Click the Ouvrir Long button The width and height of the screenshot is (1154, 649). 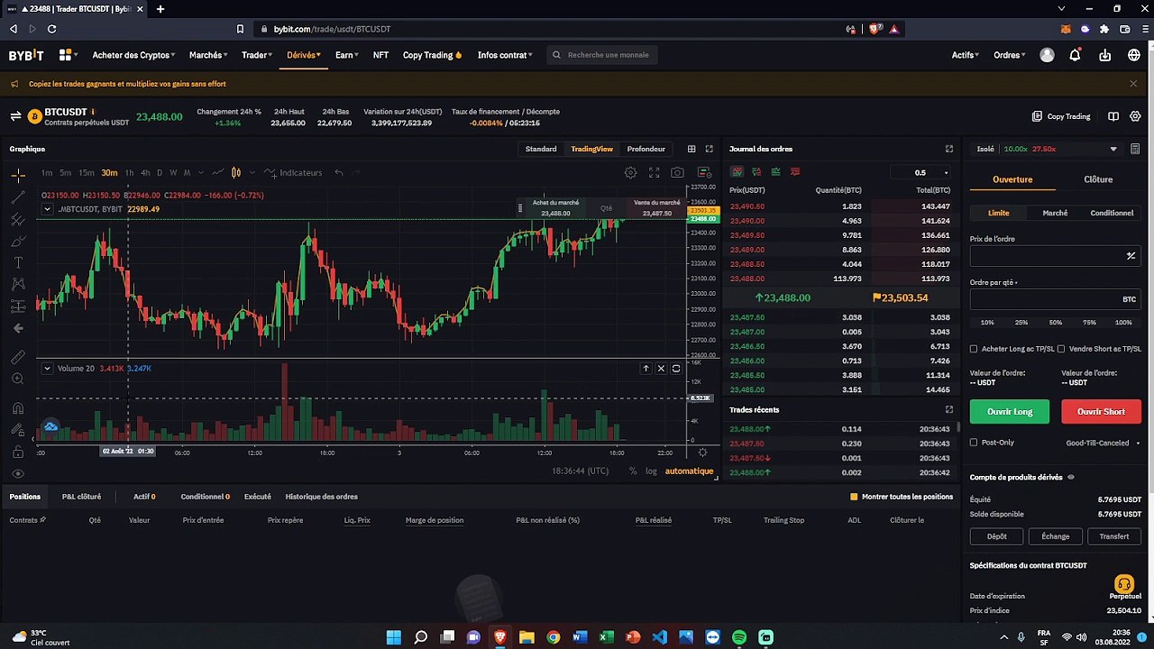[1010, 411]
